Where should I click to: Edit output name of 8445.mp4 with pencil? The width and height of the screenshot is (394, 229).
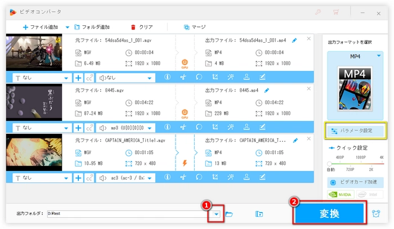pyautogui.click(x=267, y=89)
